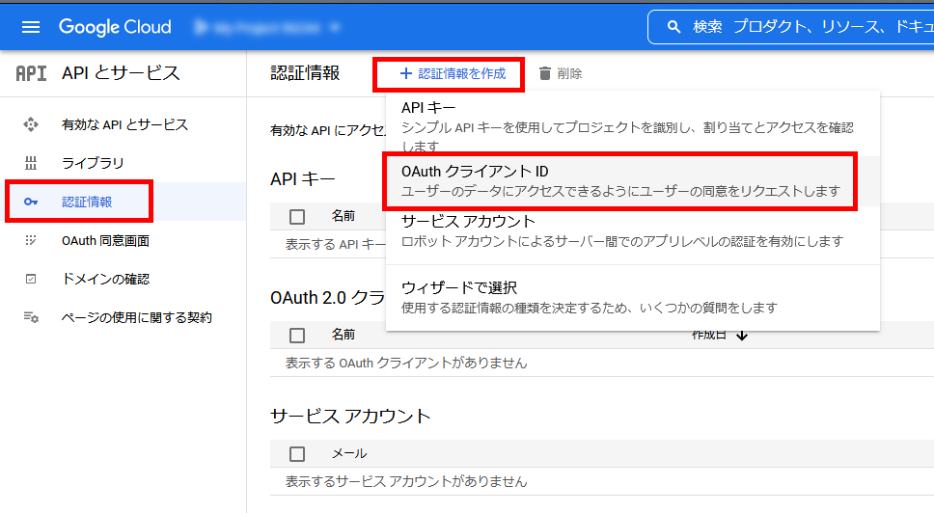
Task: Click 名前 column header in OAuth table
Action: 343,335
